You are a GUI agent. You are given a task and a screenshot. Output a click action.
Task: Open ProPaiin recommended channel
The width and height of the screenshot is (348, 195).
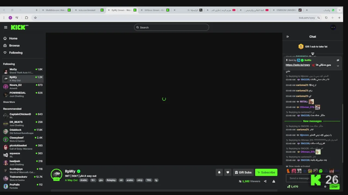point(23,186)
